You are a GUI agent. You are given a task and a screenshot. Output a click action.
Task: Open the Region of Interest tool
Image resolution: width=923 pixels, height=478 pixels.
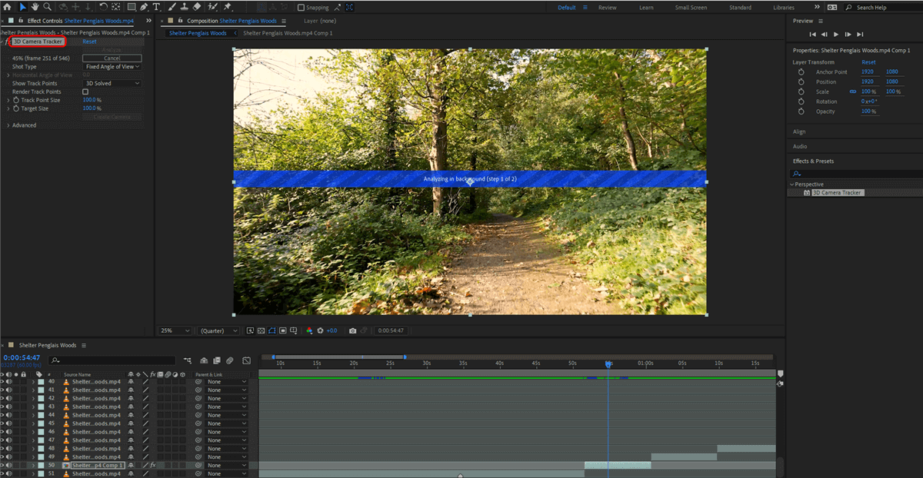coord(272,330)
